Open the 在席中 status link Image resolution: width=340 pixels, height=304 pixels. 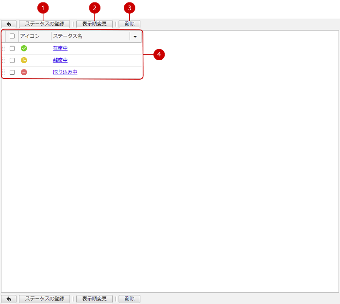point(60,48)
